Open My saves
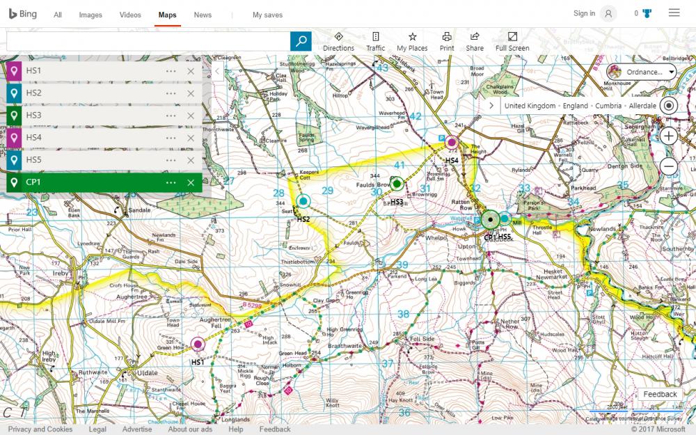This screenshot has width=696, height=435. [268, 15]
